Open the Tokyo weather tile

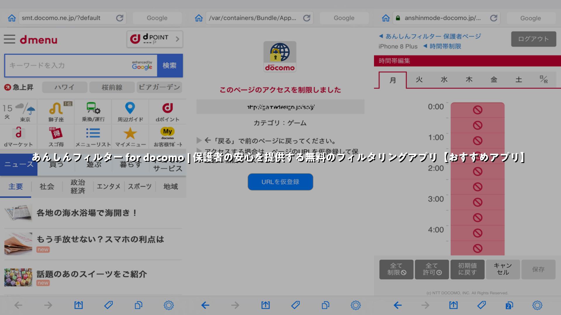[19, 112]
